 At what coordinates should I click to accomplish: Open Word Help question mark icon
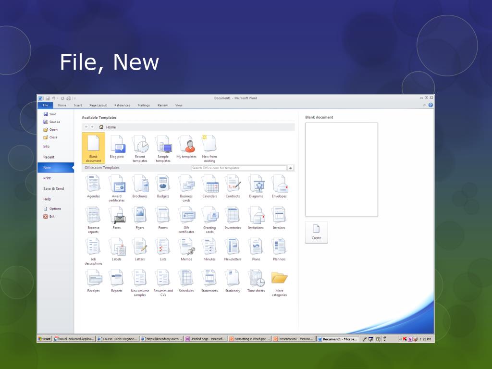pyautogui.click(x=430, y=105)
